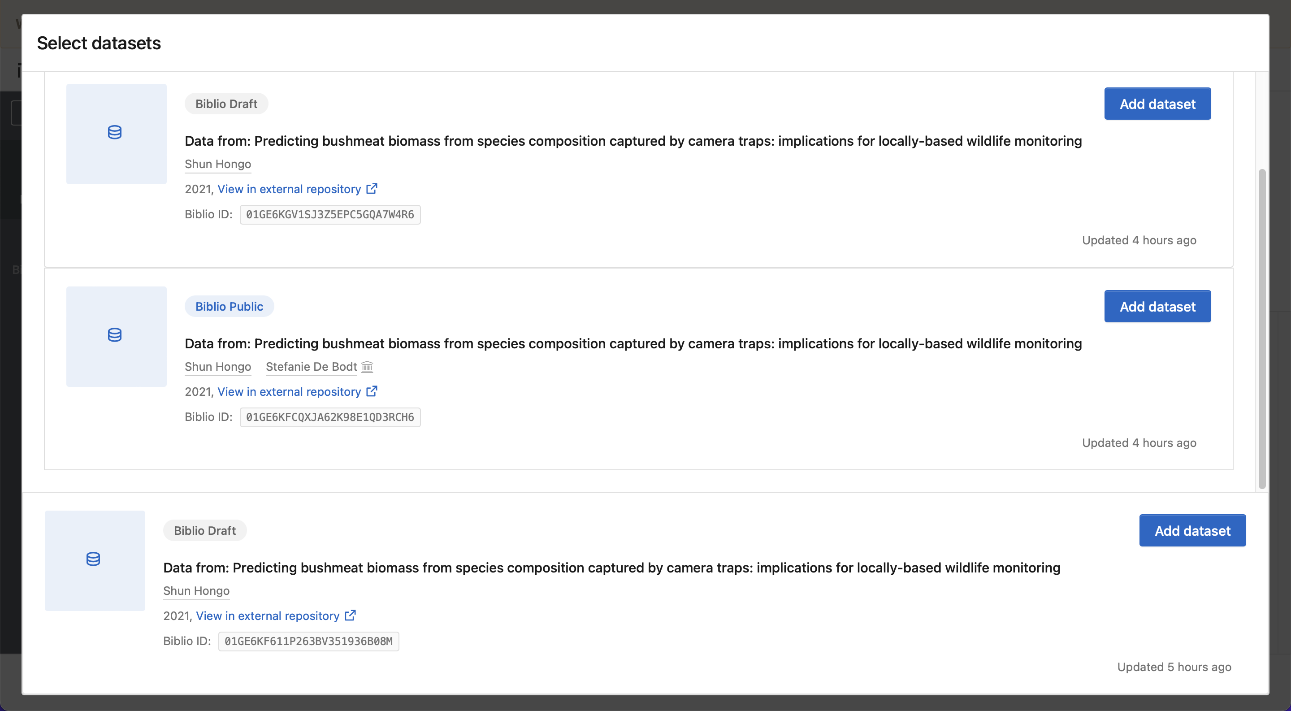
Task: Open View in external repository for the bottom dataset
Action: click(267, 616)
